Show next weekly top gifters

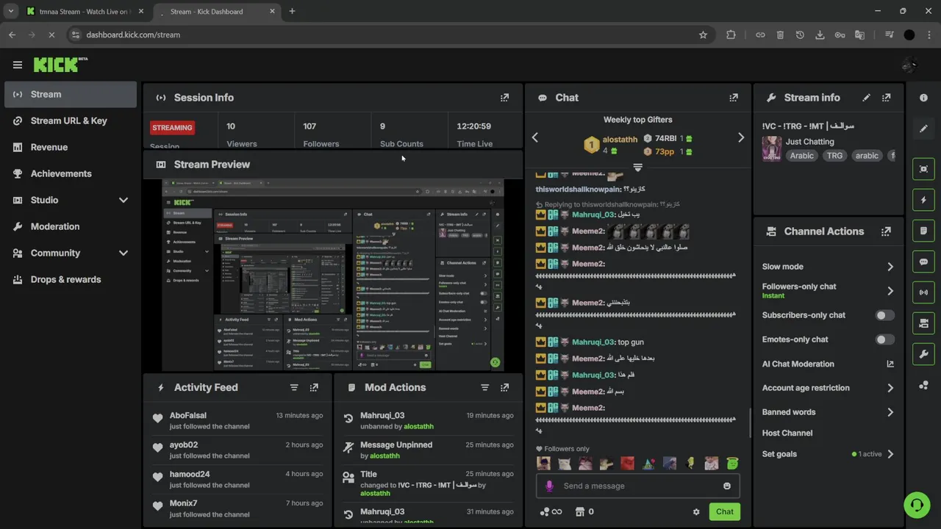(x=741, y=137)
